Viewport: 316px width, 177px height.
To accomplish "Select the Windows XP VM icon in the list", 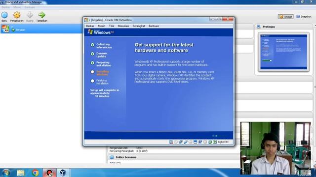I will coord(5,29).
